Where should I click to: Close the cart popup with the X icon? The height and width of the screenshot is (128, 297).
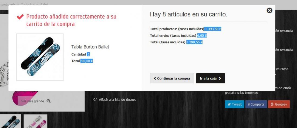pyautogui.click(x=269, y=11)
